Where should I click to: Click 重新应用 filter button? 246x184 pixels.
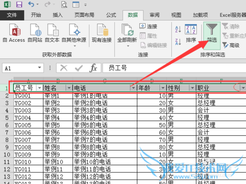(x=234, y=36)
